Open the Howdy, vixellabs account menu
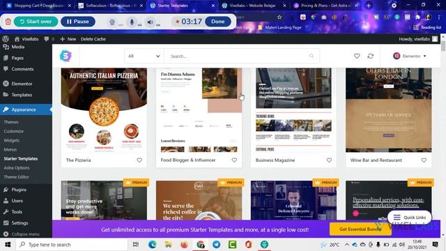Image resolution: width=446 pixels, height=251 pixels. (x=418, y=39)
